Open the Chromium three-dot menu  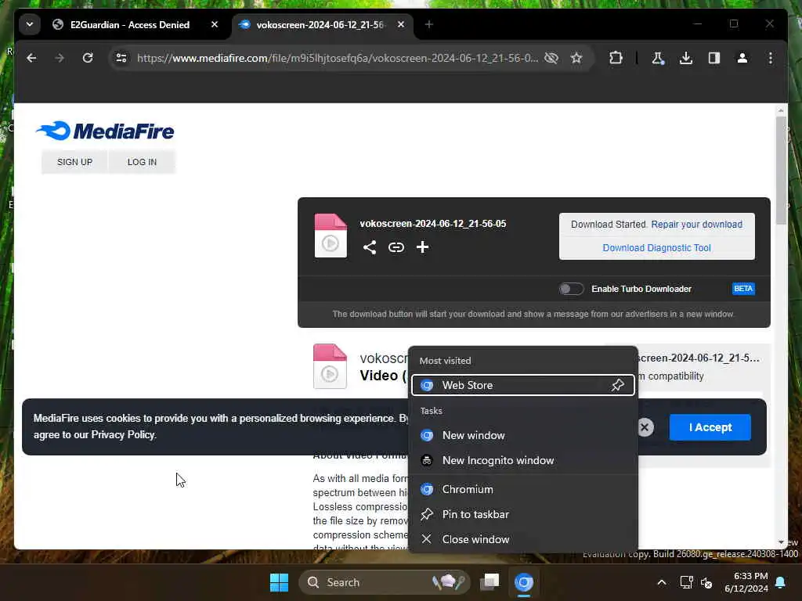coord(771,58)
